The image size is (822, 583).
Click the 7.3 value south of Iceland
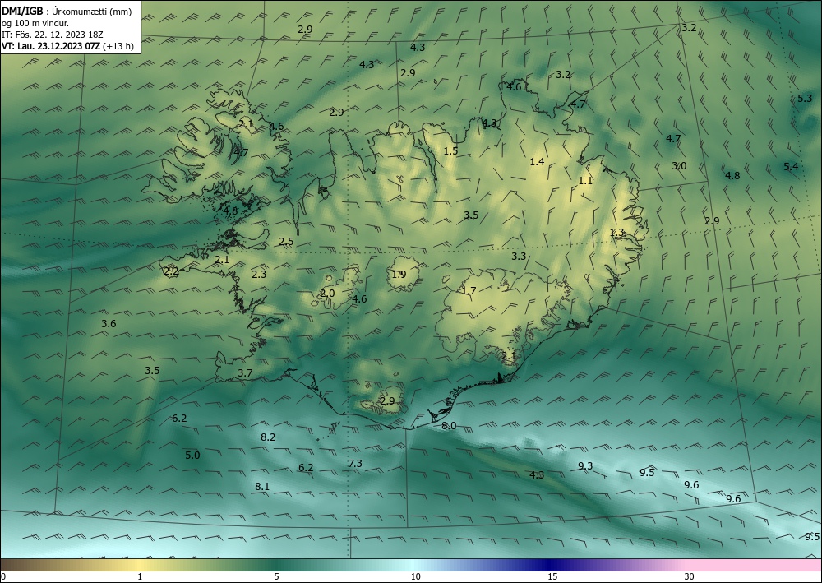pos(355,463)
